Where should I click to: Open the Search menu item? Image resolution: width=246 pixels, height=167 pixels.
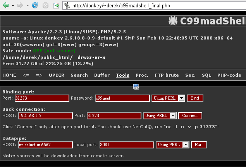pos(79,75)
